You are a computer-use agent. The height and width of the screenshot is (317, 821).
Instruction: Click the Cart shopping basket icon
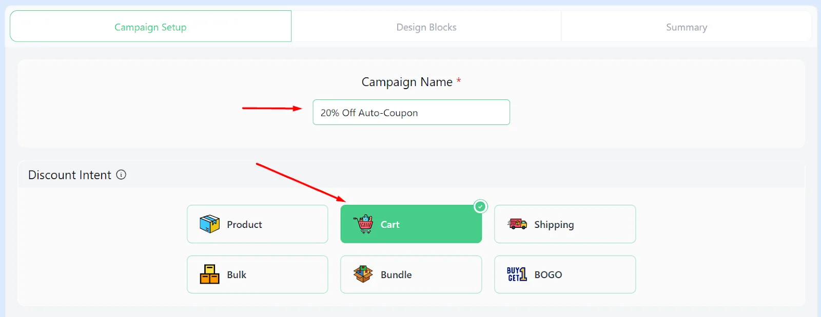pos(363,224)
